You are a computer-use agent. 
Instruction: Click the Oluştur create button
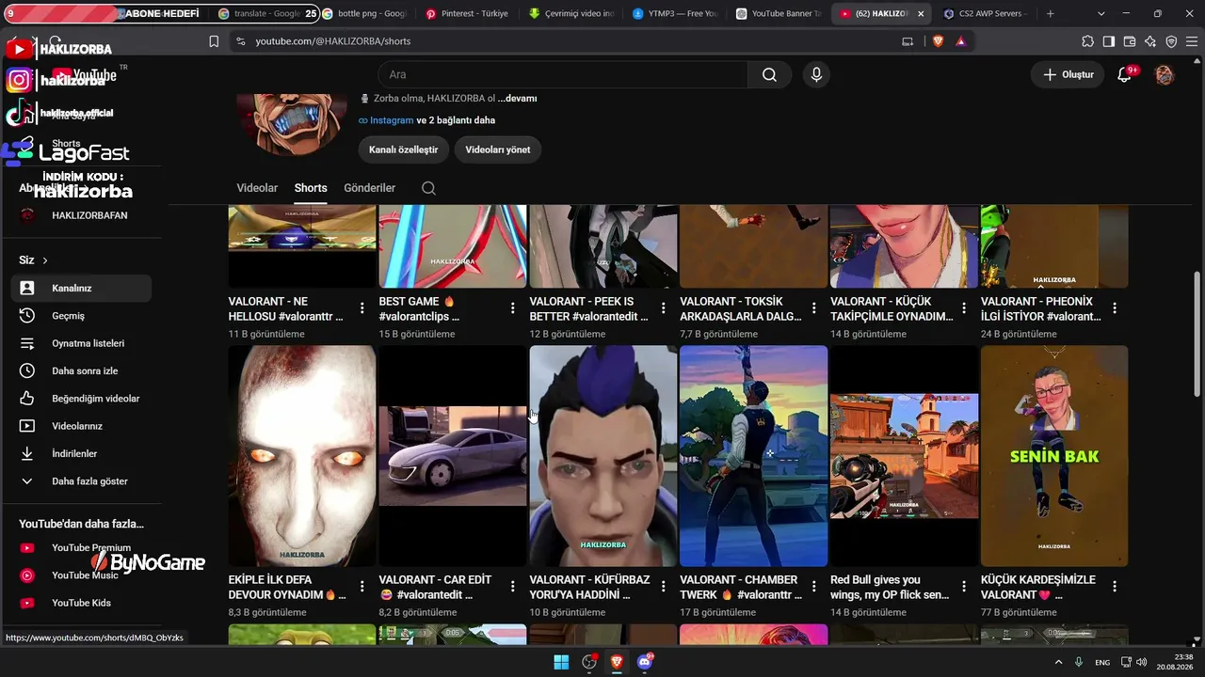[x=1068, y=75]
